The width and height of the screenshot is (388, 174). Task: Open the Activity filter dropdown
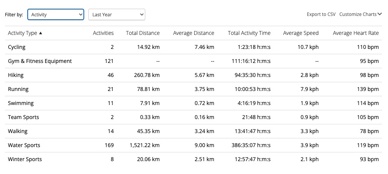56,15
